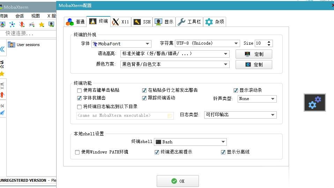Switch to the SSH tab
The image size is (334, 188).
pyautogui.click(x=142, y=22)
